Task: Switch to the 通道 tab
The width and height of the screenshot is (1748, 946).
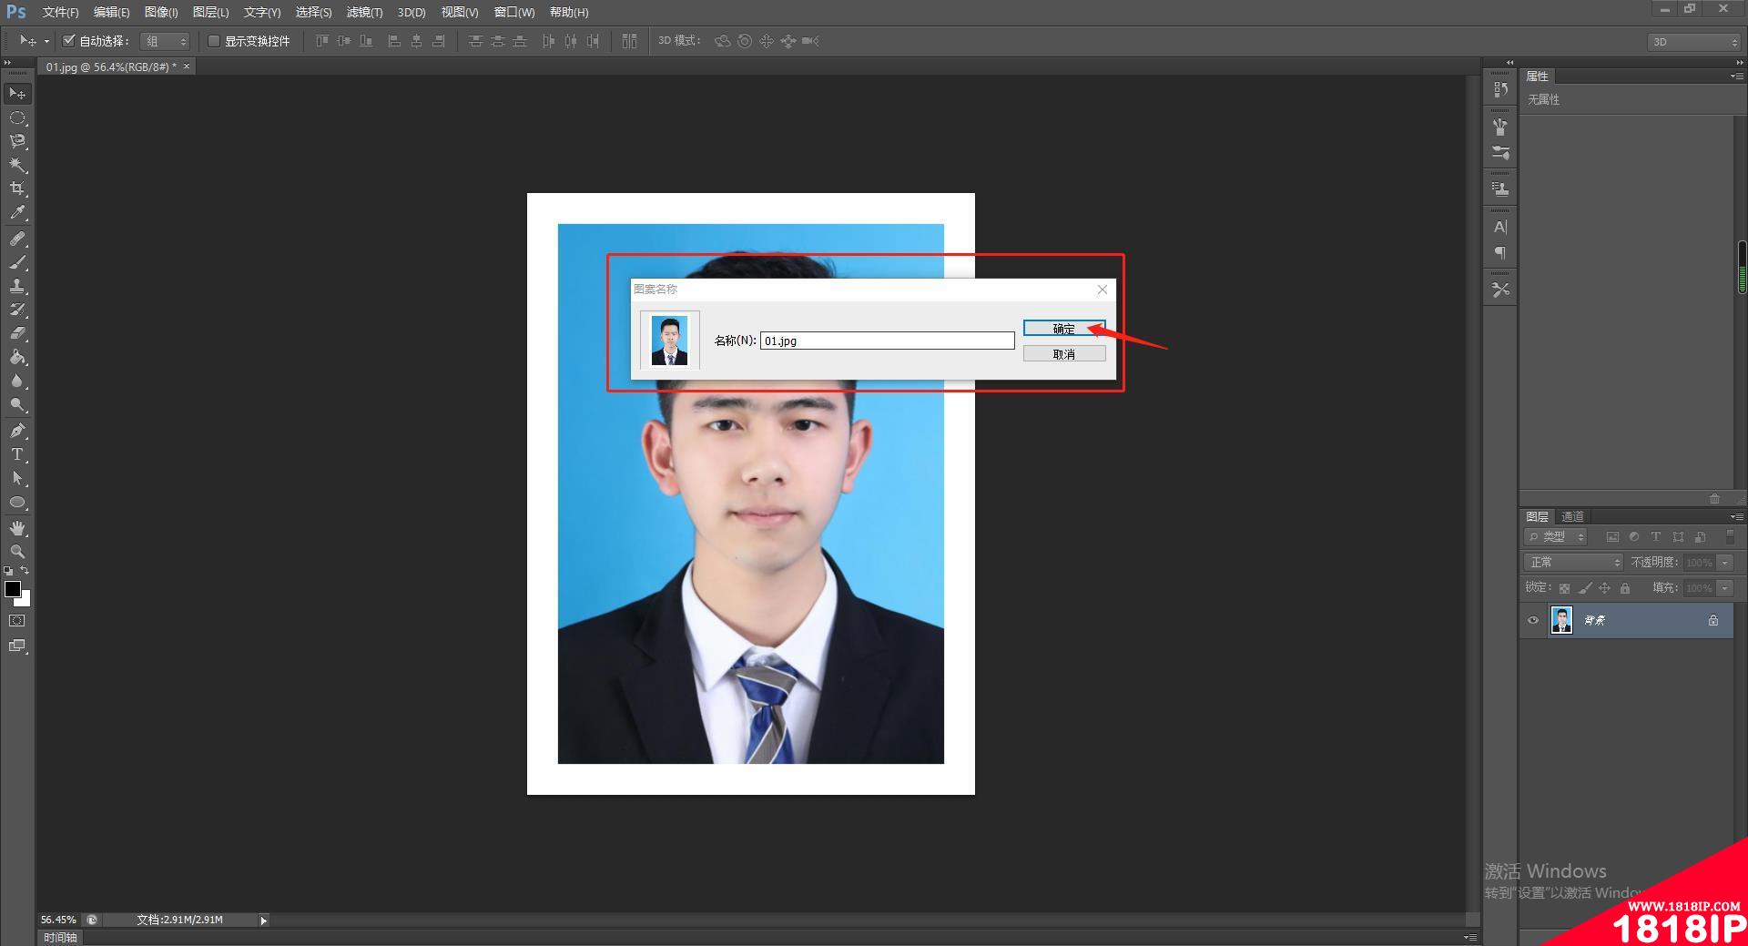Action: click(1572, 516)
